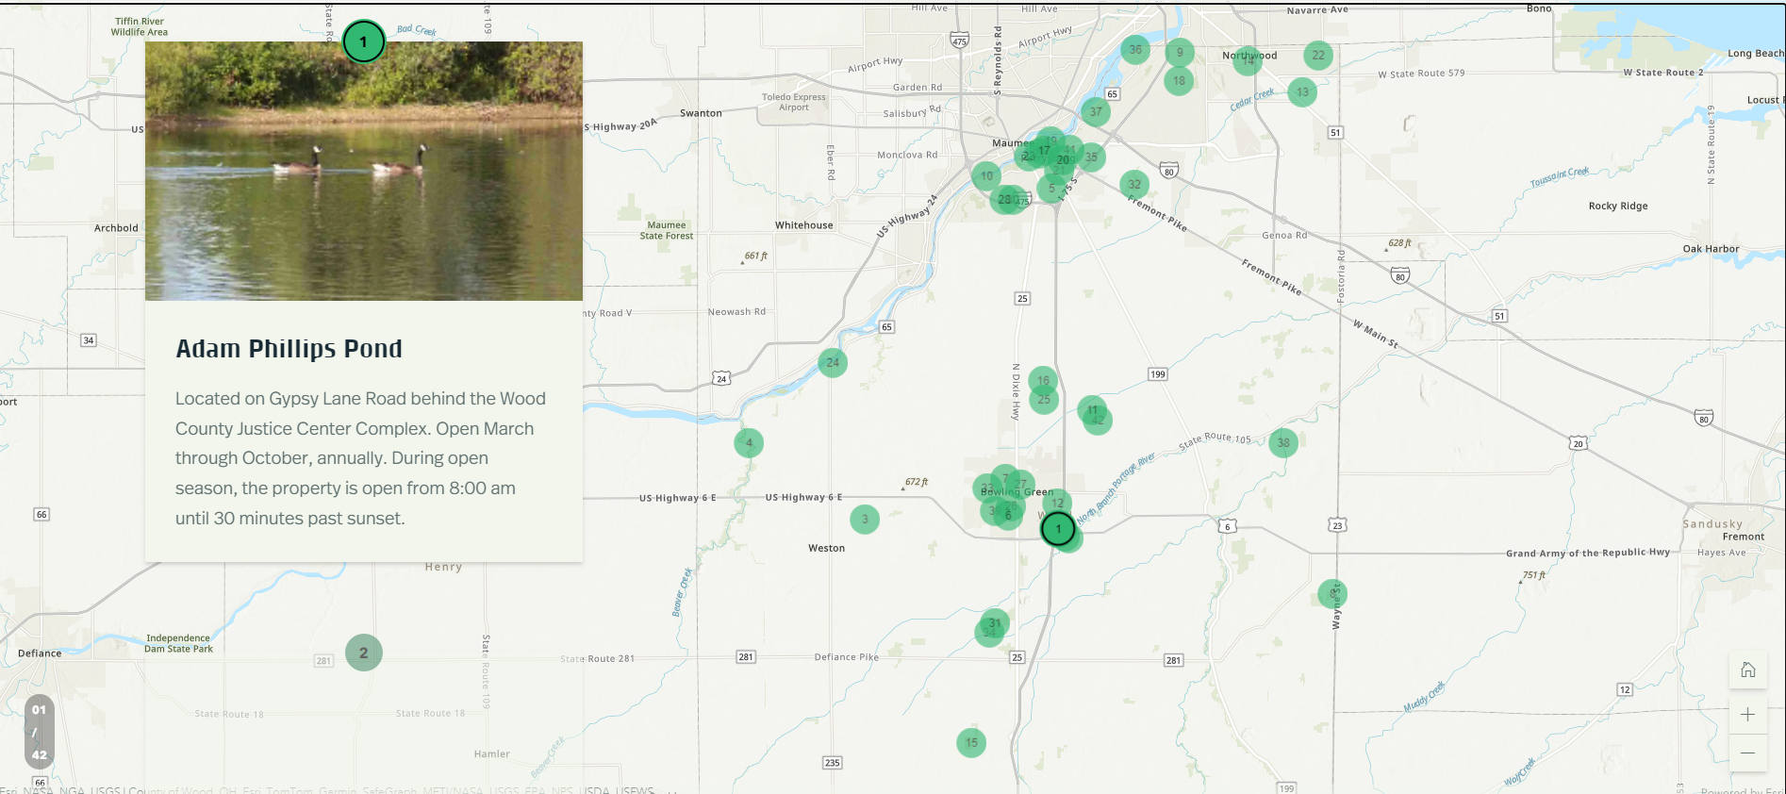This screenshot has width=1786, height=794.
Task: Click map marker number 22
Action: tap(1318, 56)
